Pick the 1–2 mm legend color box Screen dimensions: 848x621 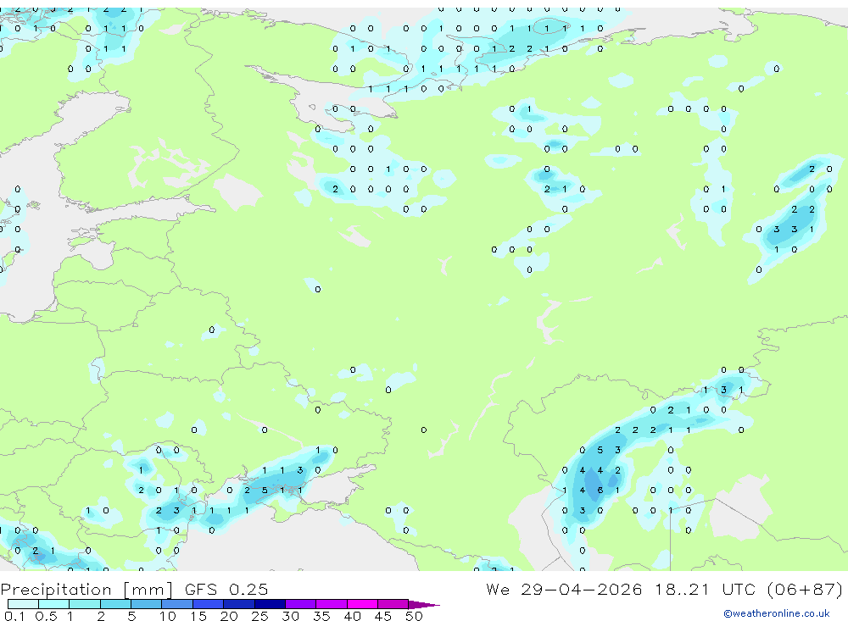click(x=84, y=604)
